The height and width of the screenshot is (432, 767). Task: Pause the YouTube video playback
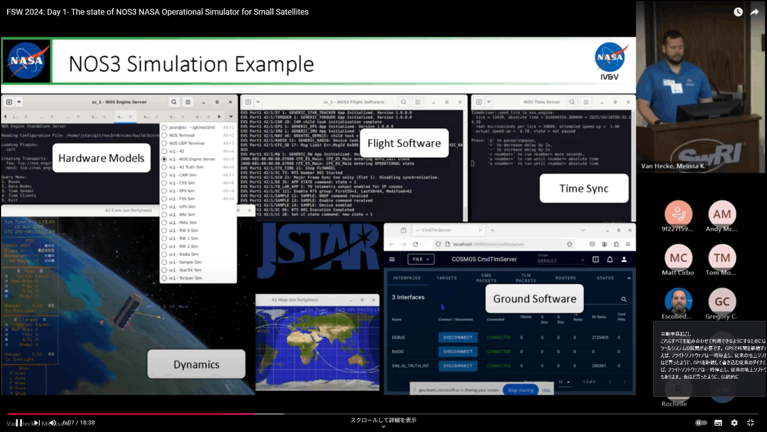point(19,423)
